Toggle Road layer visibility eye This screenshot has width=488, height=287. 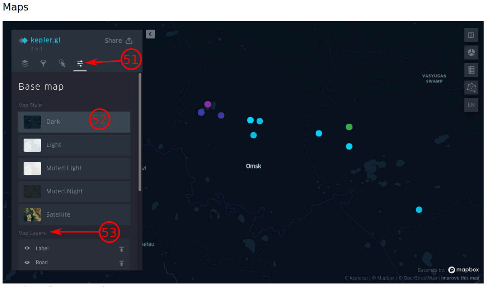pos(27,263)
